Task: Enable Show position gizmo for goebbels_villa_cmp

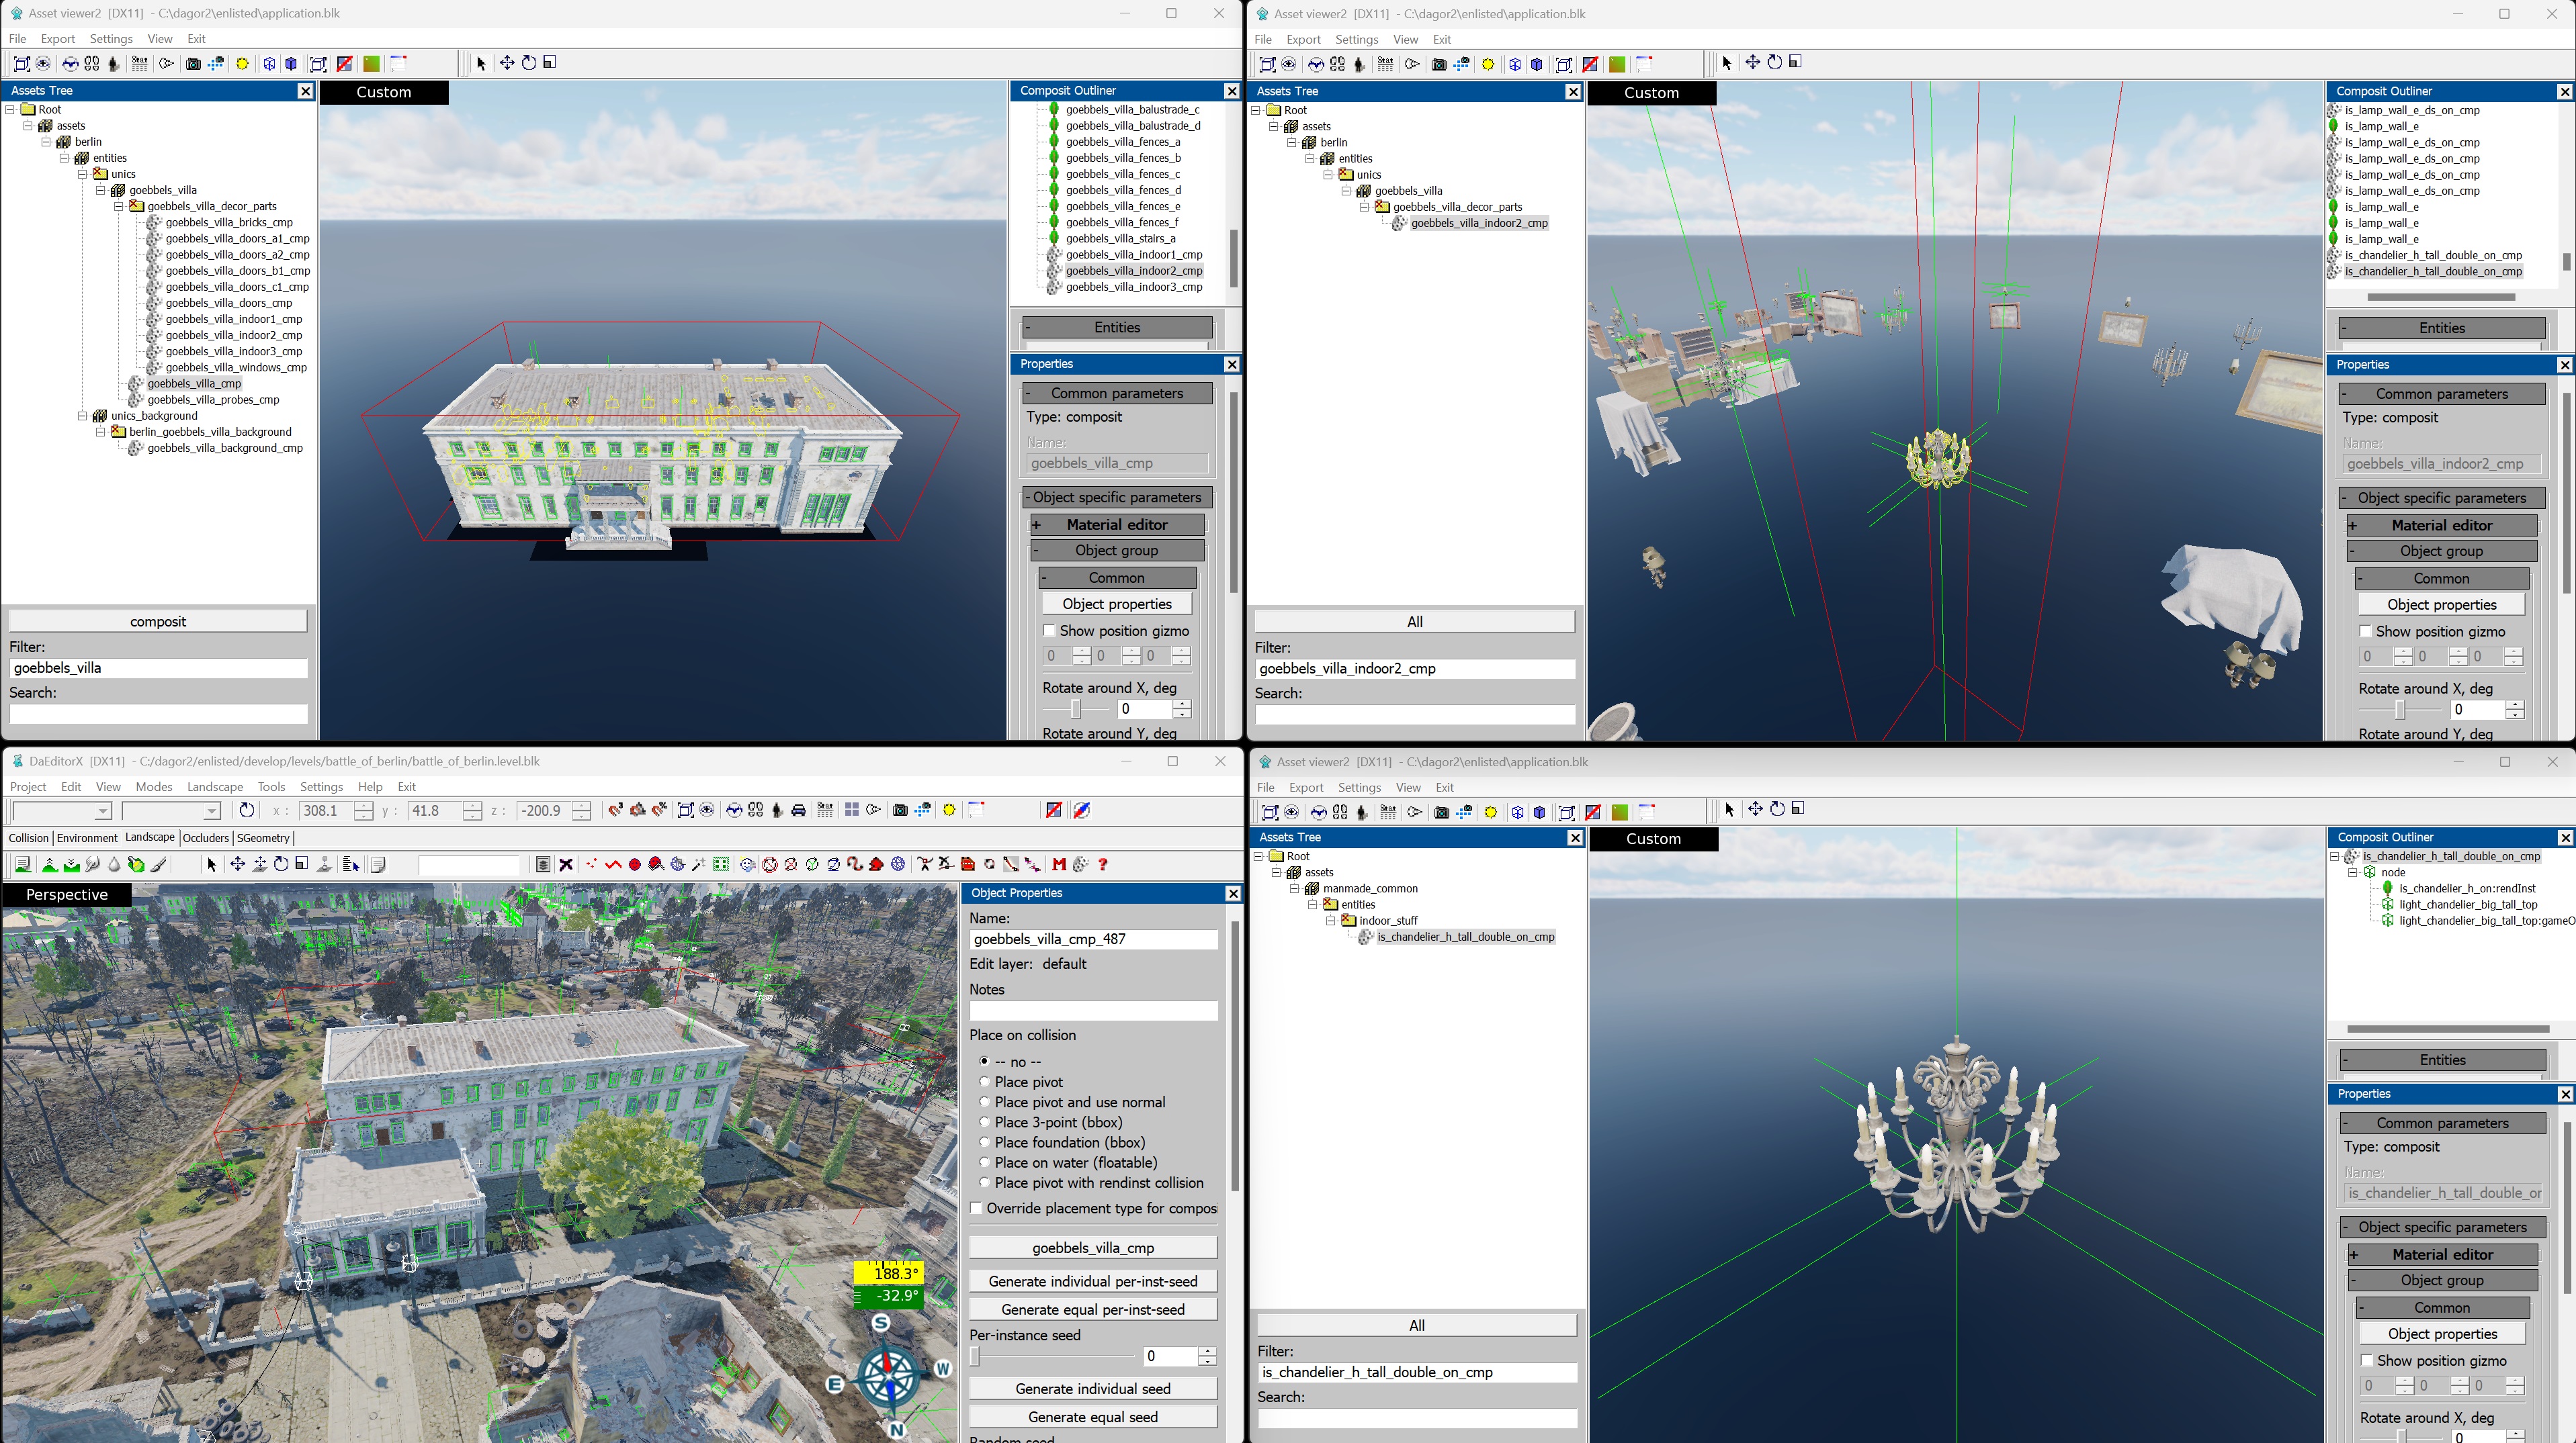Action: point(1049,631)
